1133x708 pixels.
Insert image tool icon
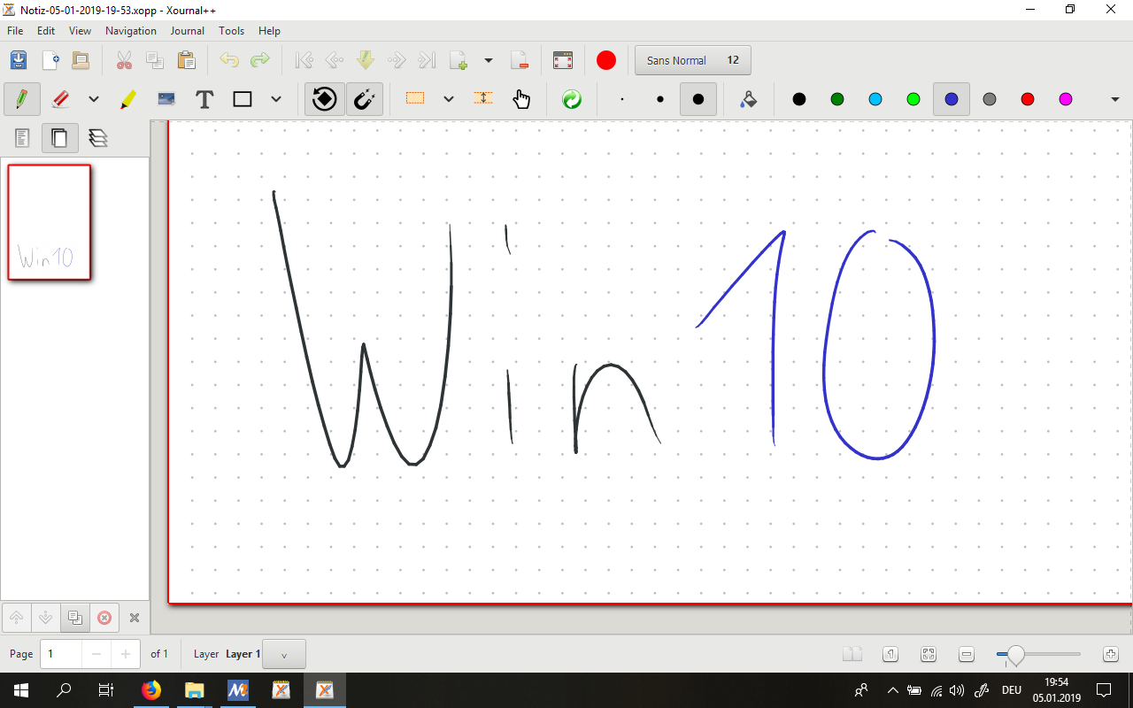pos(166,99)
